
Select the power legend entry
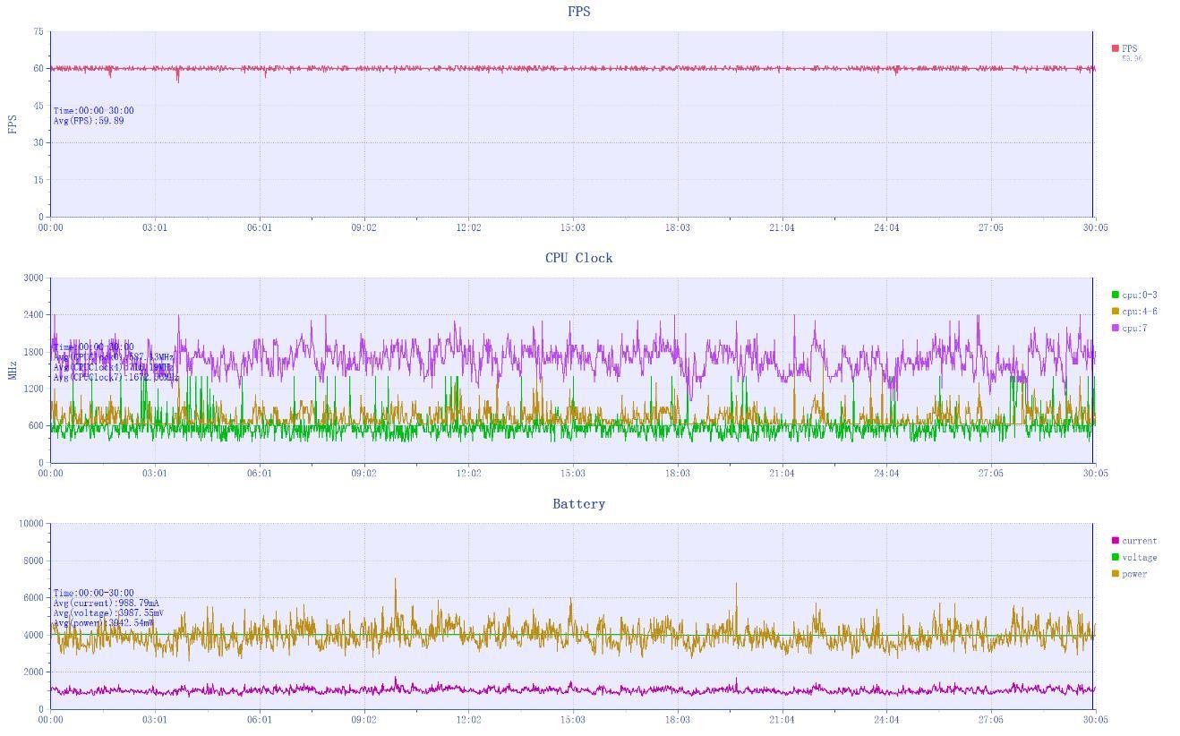point(1130,574)
